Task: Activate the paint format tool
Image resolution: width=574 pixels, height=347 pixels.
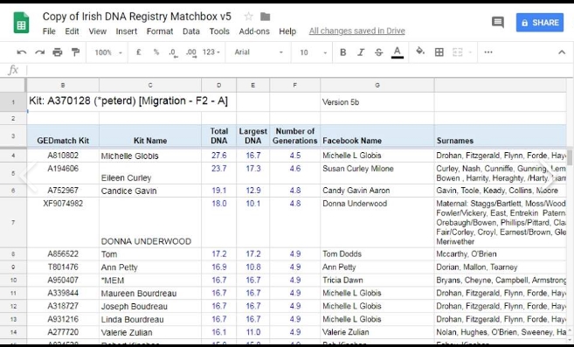Action: pos(75,52)
